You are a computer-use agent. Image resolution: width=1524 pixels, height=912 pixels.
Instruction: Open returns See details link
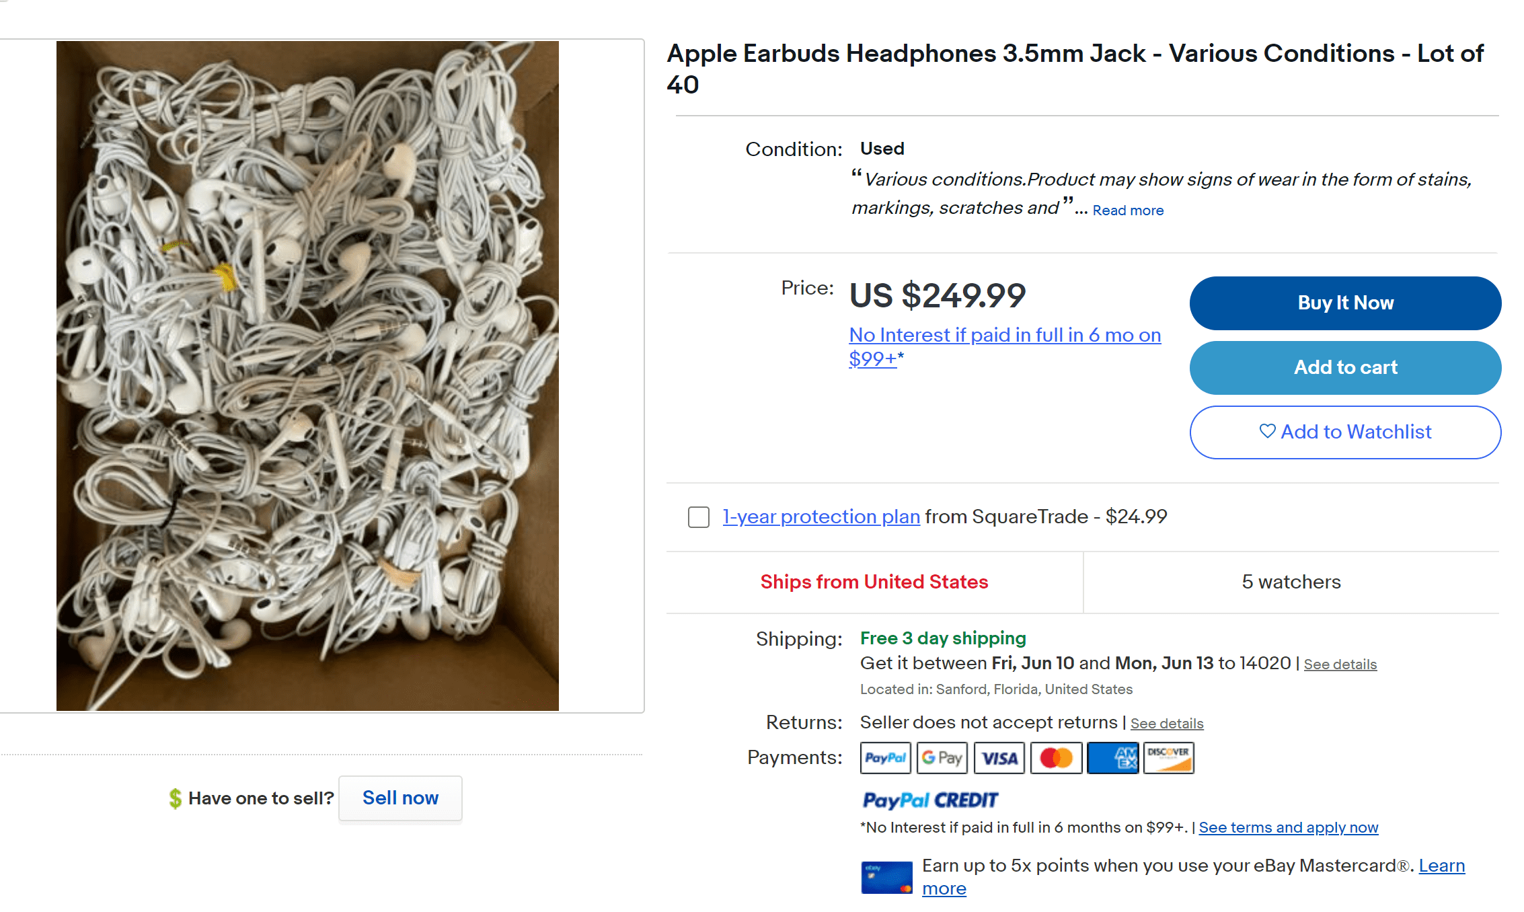[1167, 724]
